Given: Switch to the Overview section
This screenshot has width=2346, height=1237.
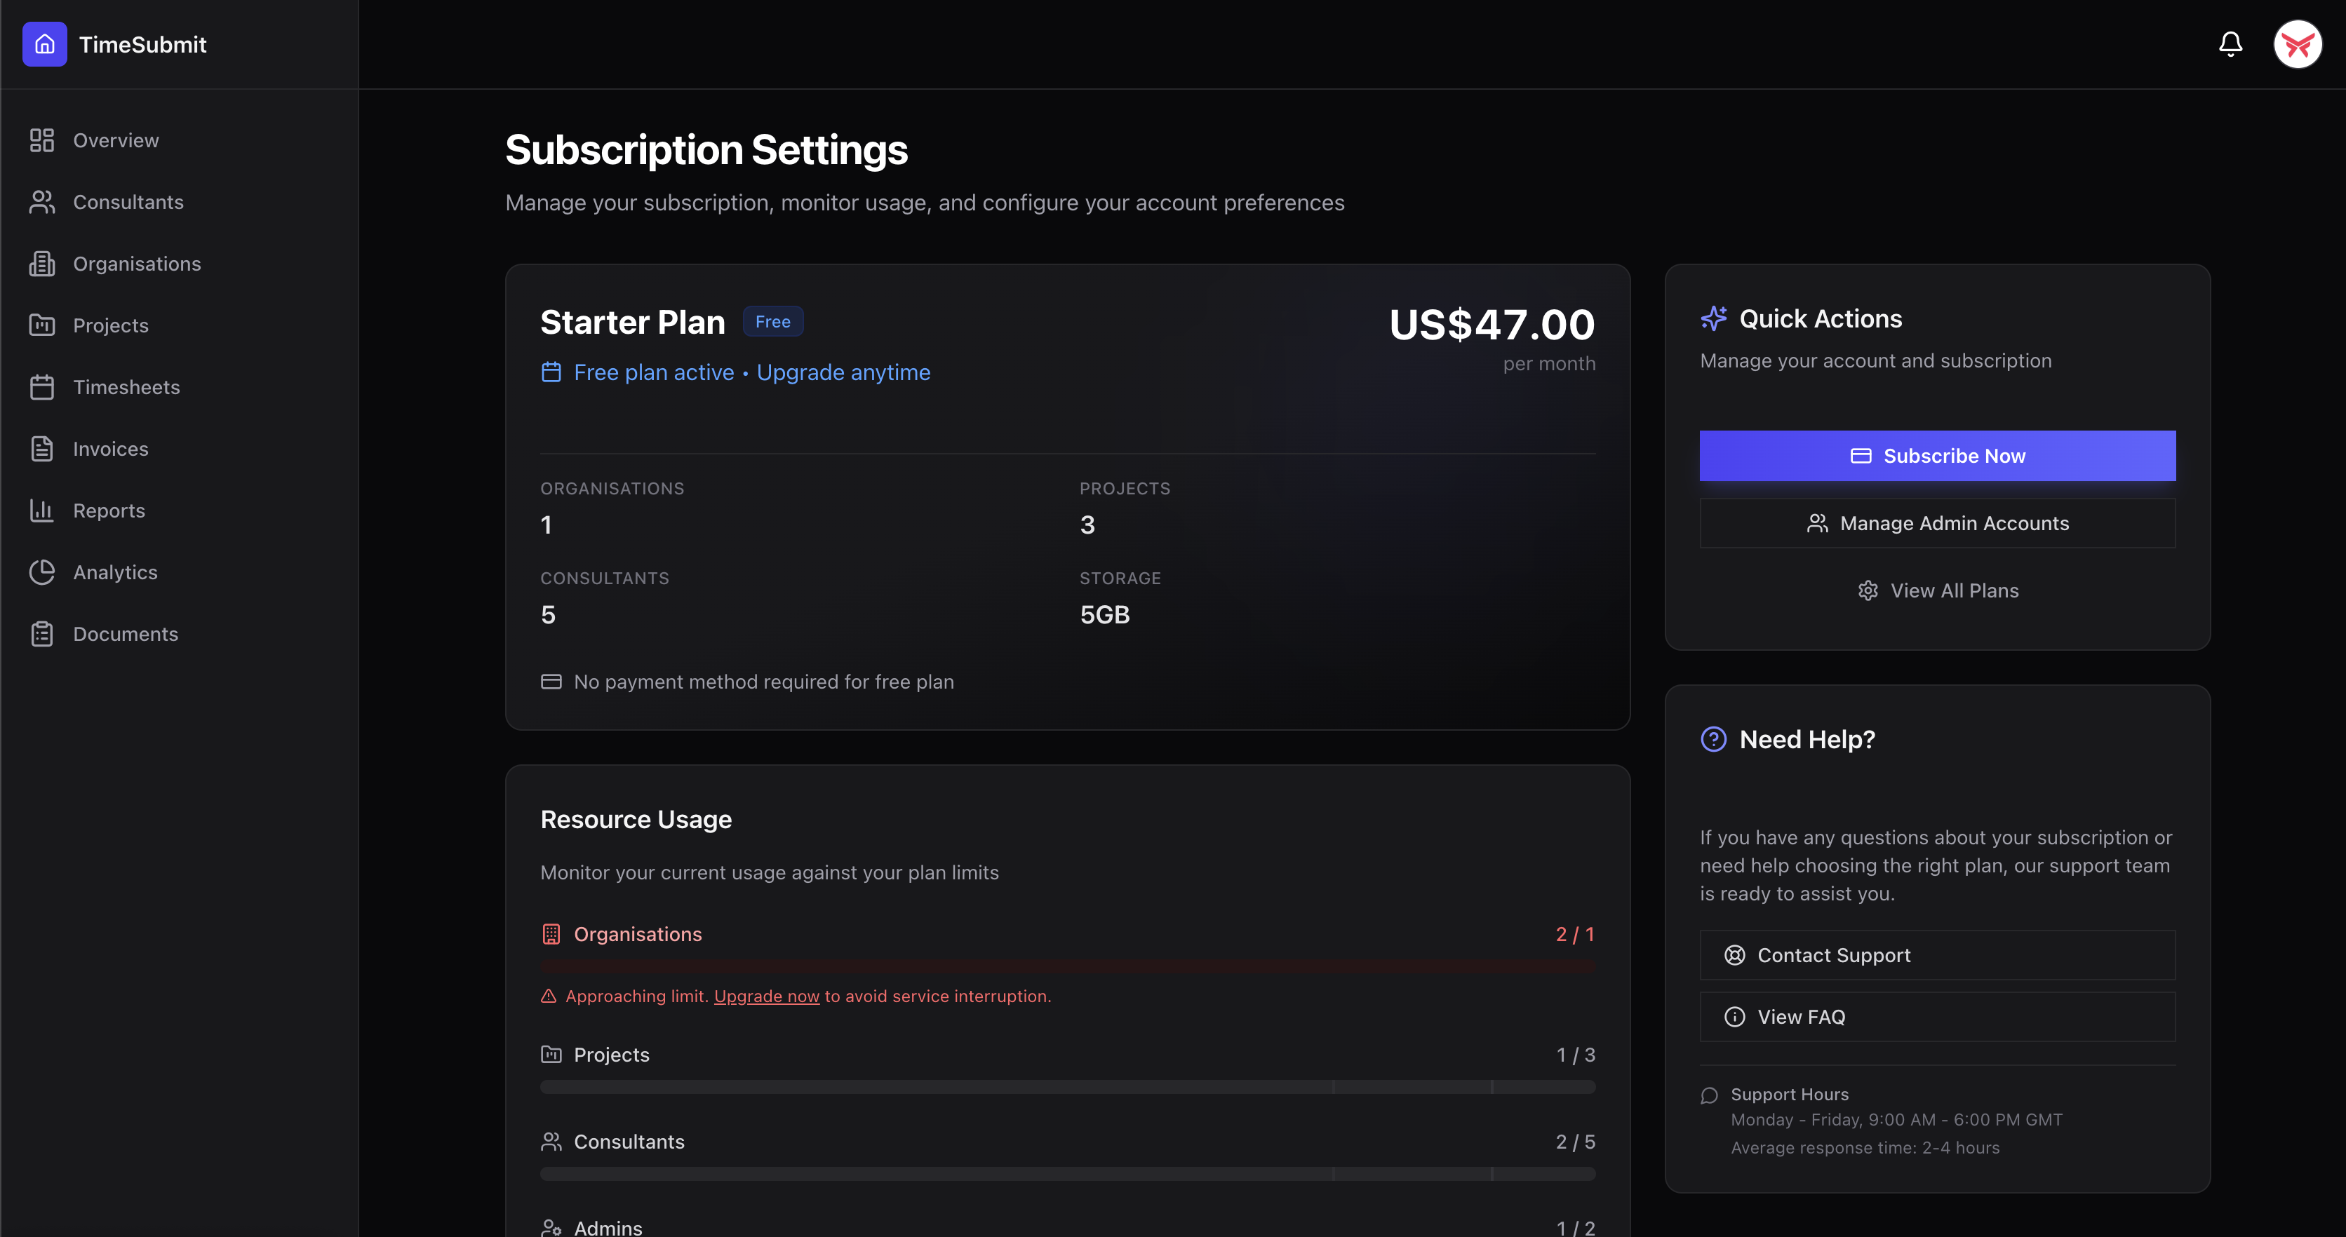Looking at the screenshot, I should [116, 140].
